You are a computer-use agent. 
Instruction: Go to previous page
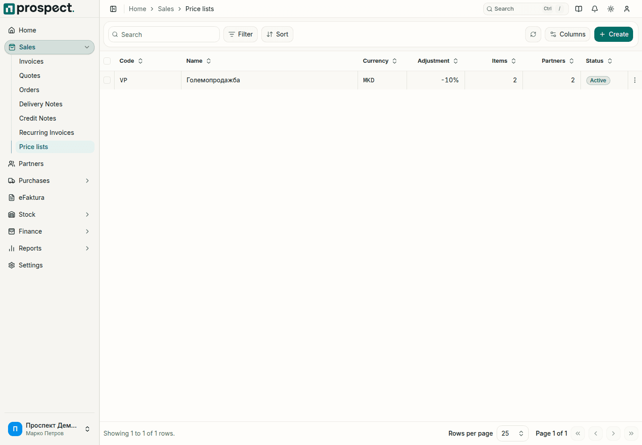[x=596, y=433]
